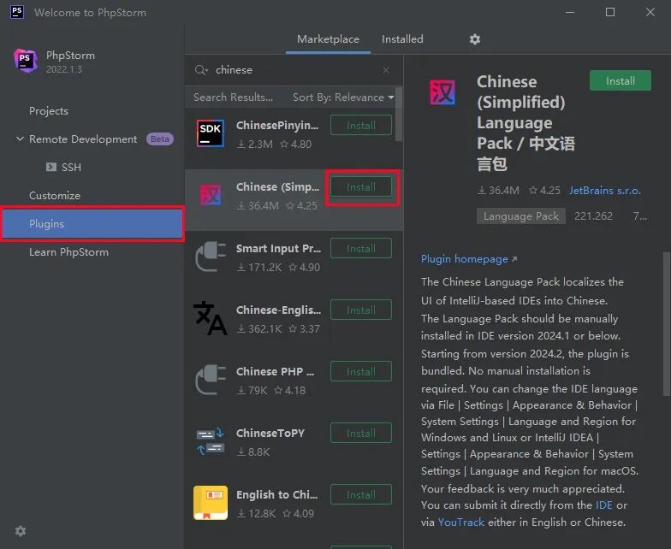The image size is (671, 549).
Task: Install the Chinese PHP plugin
Action: coord(361,371)
